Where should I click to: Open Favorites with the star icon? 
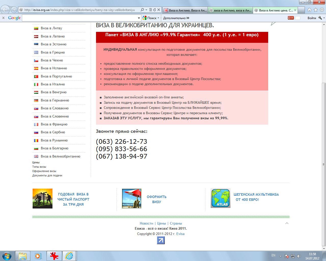[316, 10]
